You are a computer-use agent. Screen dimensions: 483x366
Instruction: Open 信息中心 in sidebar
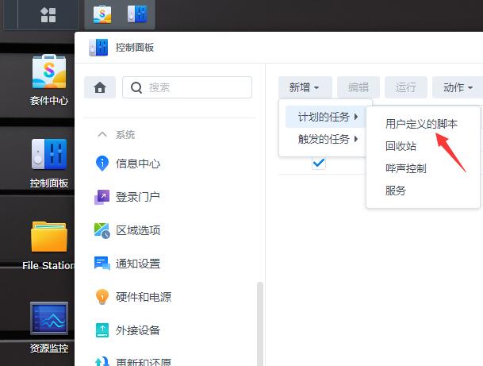tap(137, 164)
